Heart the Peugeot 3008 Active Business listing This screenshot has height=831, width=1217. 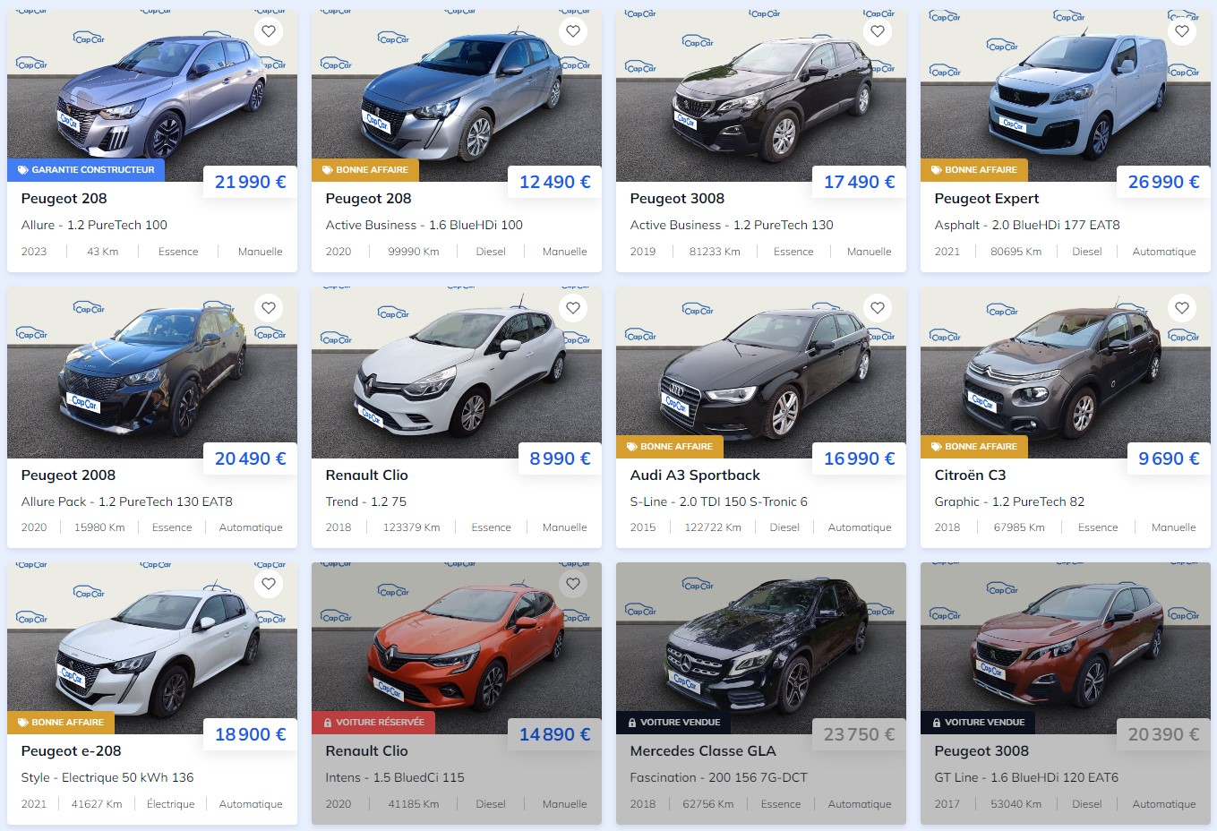[x=878, y=31]
